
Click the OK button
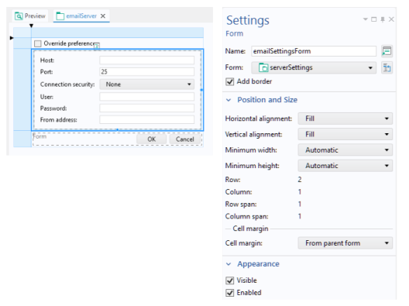click(152, 139)
